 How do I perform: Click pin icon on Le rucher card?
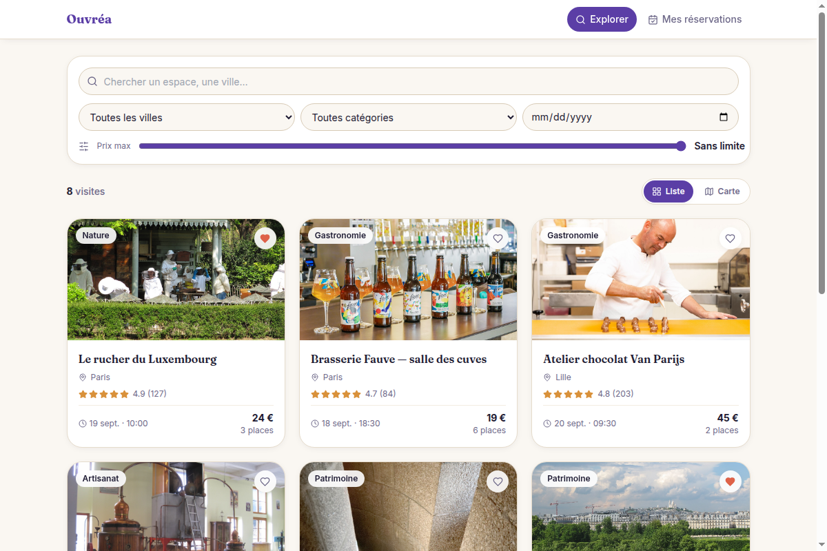[x=83, y=377]
